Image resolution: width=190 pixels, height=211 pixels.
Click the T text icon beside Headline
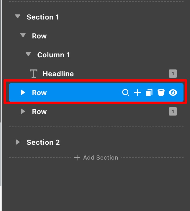34,74
